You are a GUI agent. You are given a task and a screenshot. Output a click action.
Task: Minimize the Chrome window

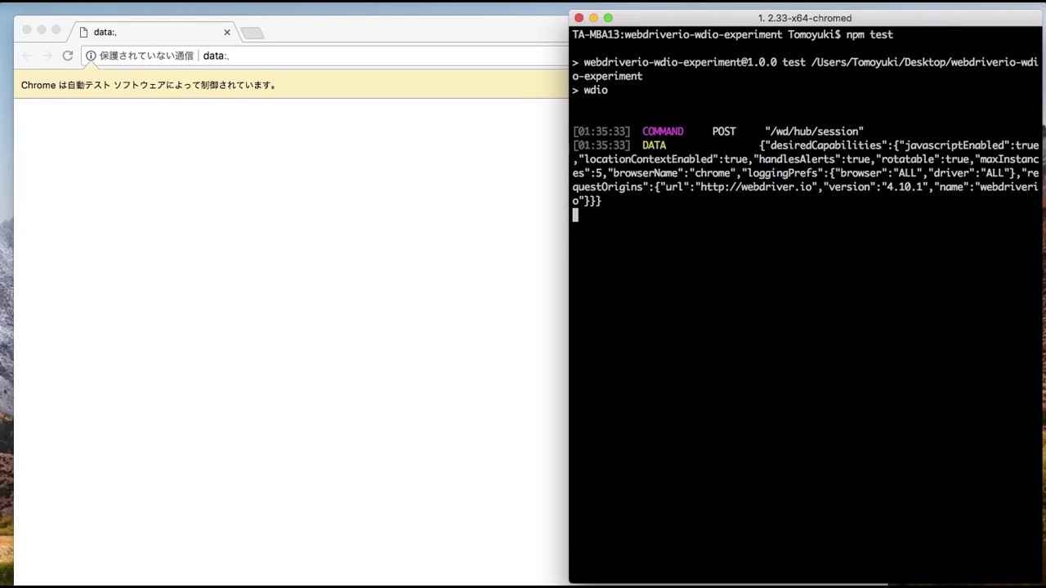[x=42, y=29]
